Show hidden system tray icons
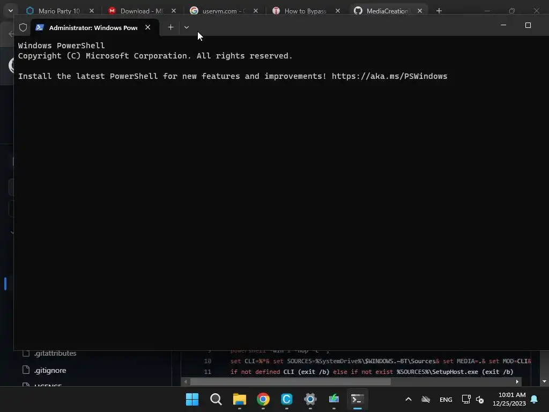This screenshot has width=549, height=412. coord(408,399)
